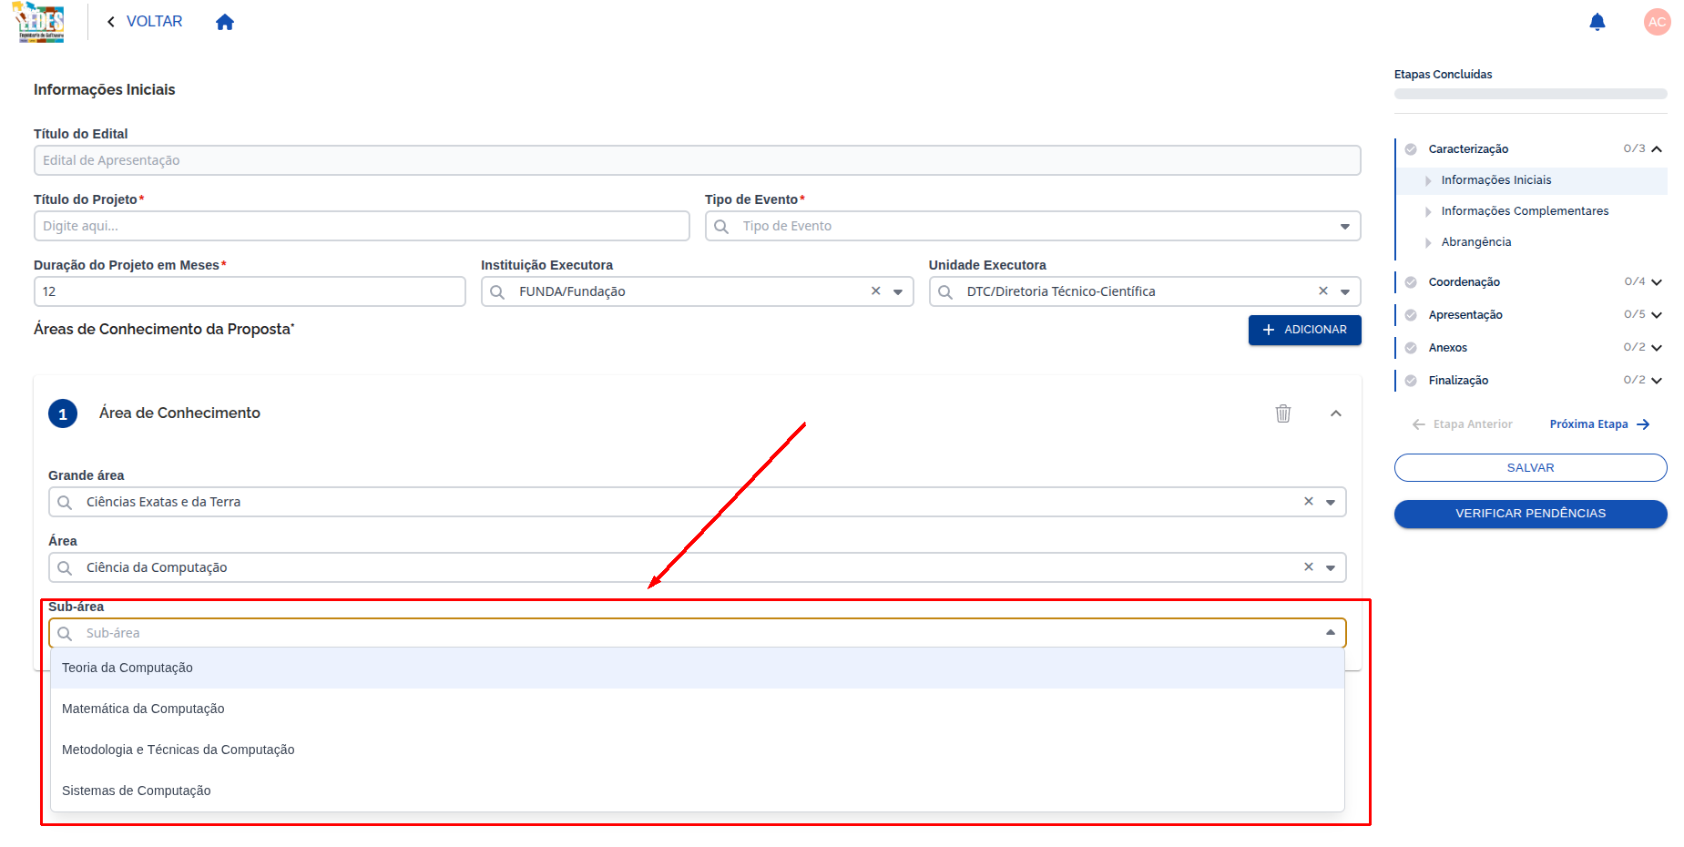
Task: Click the Caracterização status check icon
Action: (1411, 149)
